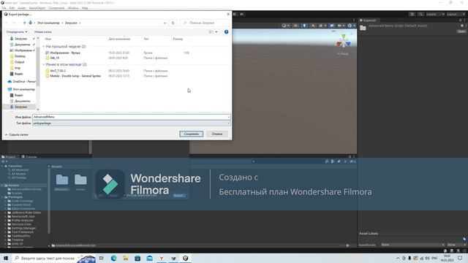Open the Assets menu in Unity
The width and height of the screenshot is (468, 263).
point(22,8)
